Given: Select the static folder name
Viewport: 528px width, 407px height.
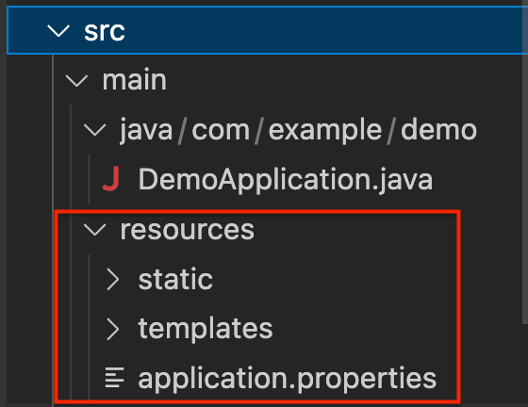Looking at the screenshot, I should pos(175,279).
